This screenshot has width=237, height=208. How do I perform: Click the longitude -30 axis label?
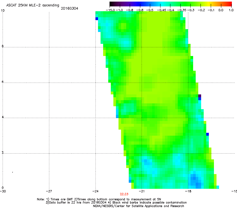click(x=3, y=191)
